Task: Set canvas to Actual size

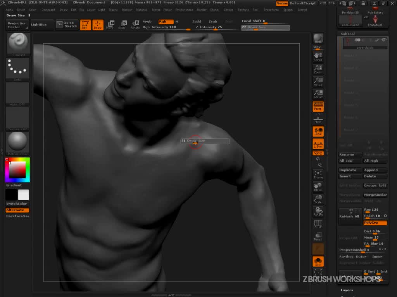Action: coord(318,82)
